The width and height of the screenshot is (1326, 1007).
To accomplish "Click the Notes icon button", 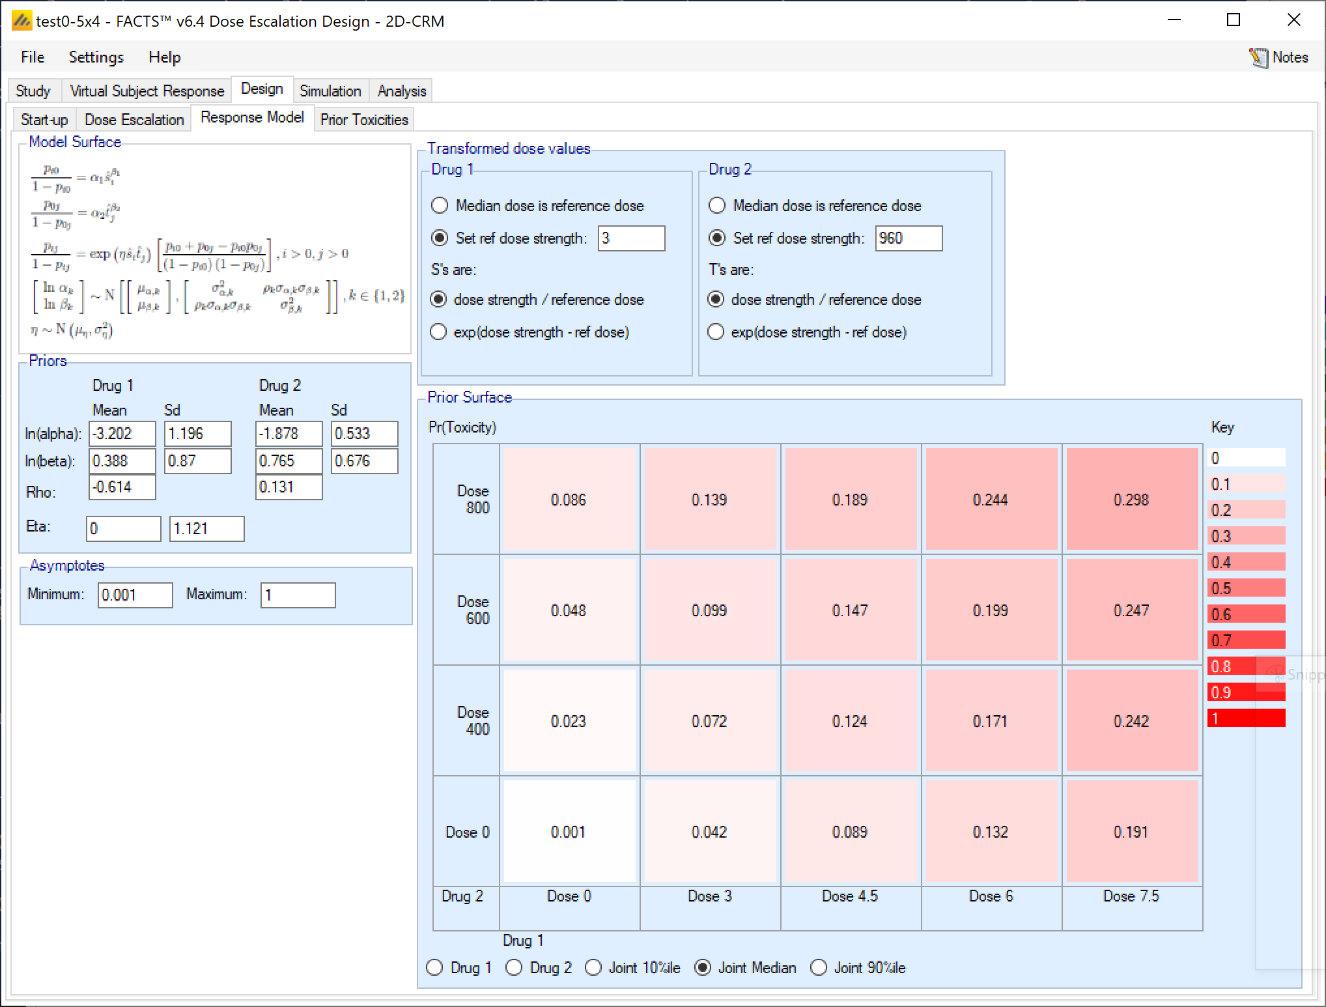I will [x=1278, y=57].
